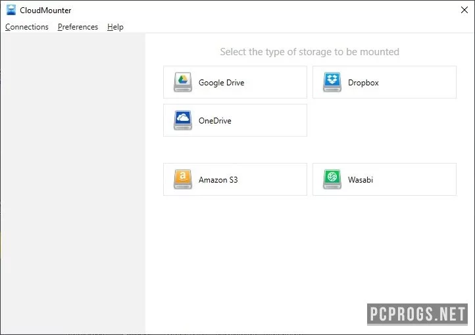This screenshot has height=335, width=475.
Task: Click the OneDrive cloud disk icon
Action: point(183,120)
